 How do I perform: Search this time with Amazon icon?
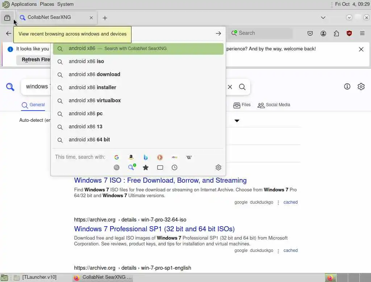pyautogui.click(x=131, y=157)
